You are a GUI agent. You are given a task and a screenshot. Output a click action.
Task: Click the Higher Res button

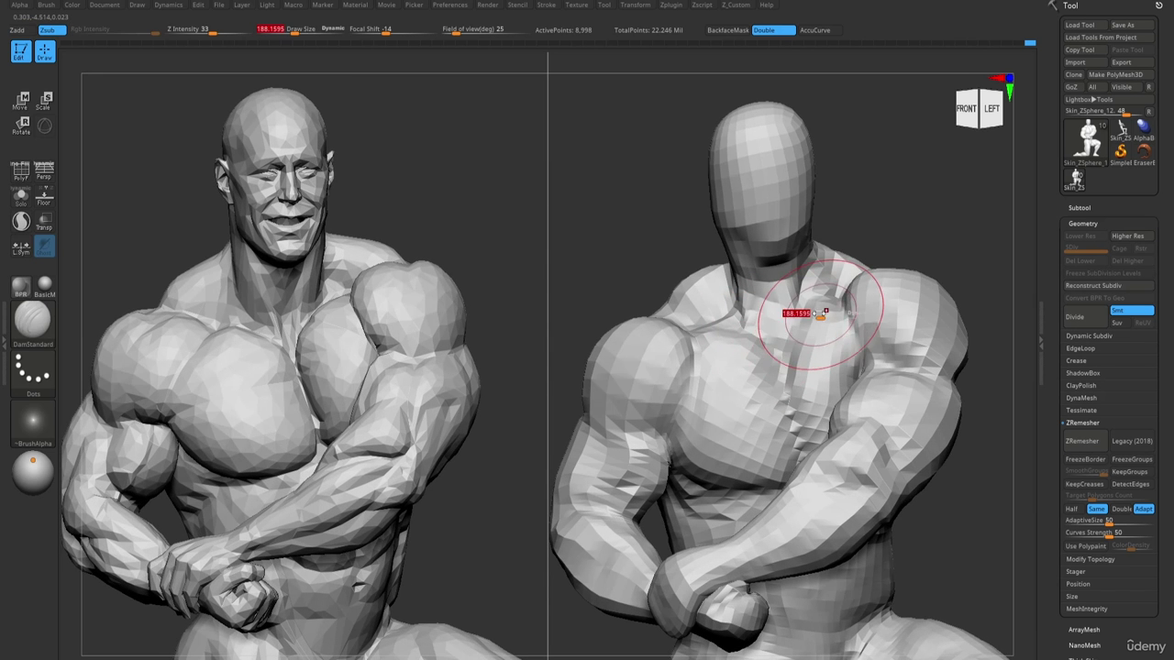pyautogui.click(x=1132, y=236)
